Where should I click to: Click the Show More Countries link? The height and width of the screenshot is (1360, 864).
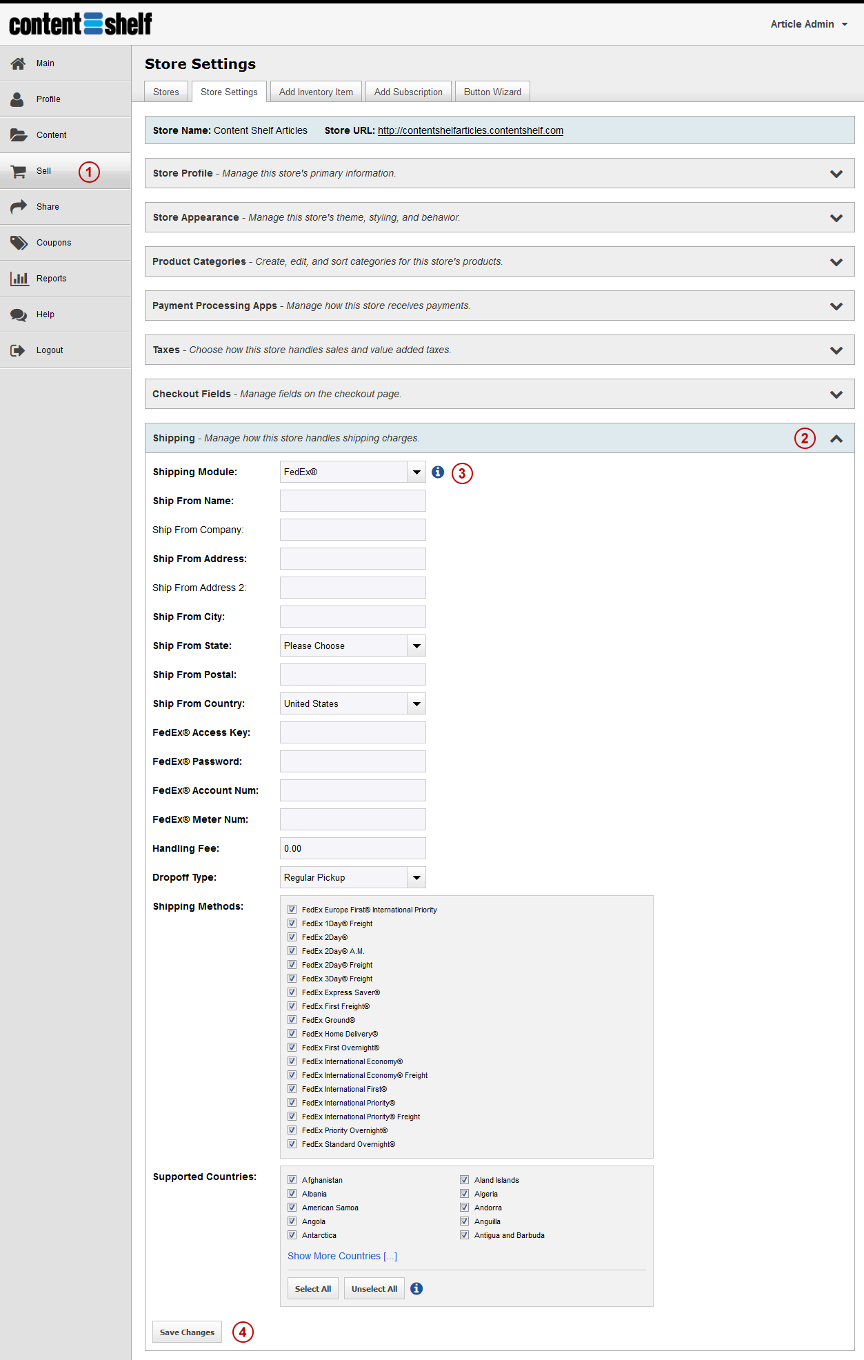(x=342, y=1256)
